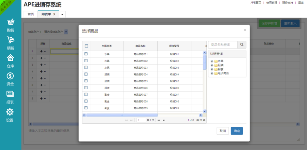Screen dimensions: 307x150
Task: Click the plus icon in row 5
Action: pyautogui.click(x=41, y=78)
